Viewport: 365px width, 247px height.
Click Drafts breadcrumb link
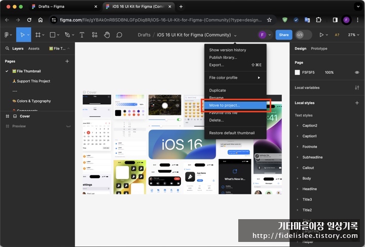144,35
